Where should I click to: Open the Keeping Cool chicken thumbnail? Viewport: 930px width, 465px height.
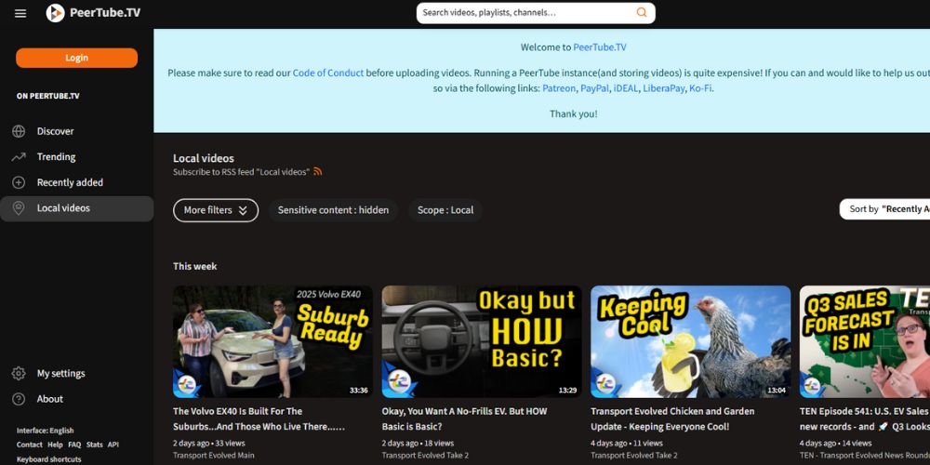tap(690, 341)
